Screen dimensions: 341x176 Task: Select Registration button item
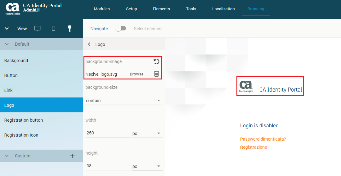[x=41, y=120]
